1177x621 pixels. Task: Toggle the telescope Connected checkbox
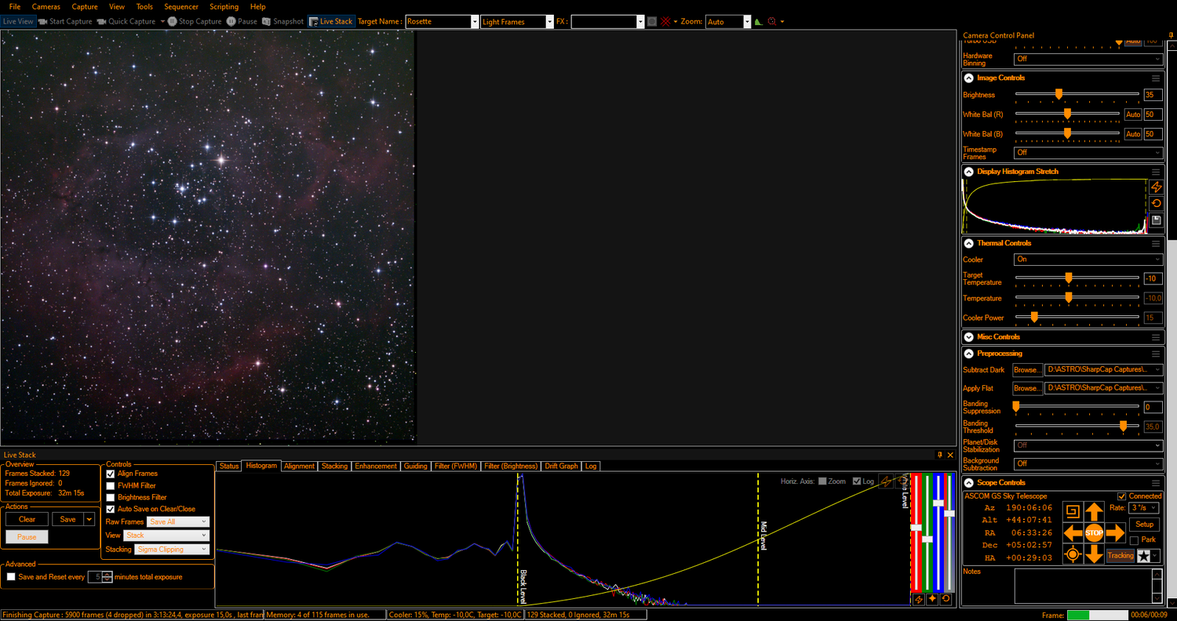[x=1122, y=496]
